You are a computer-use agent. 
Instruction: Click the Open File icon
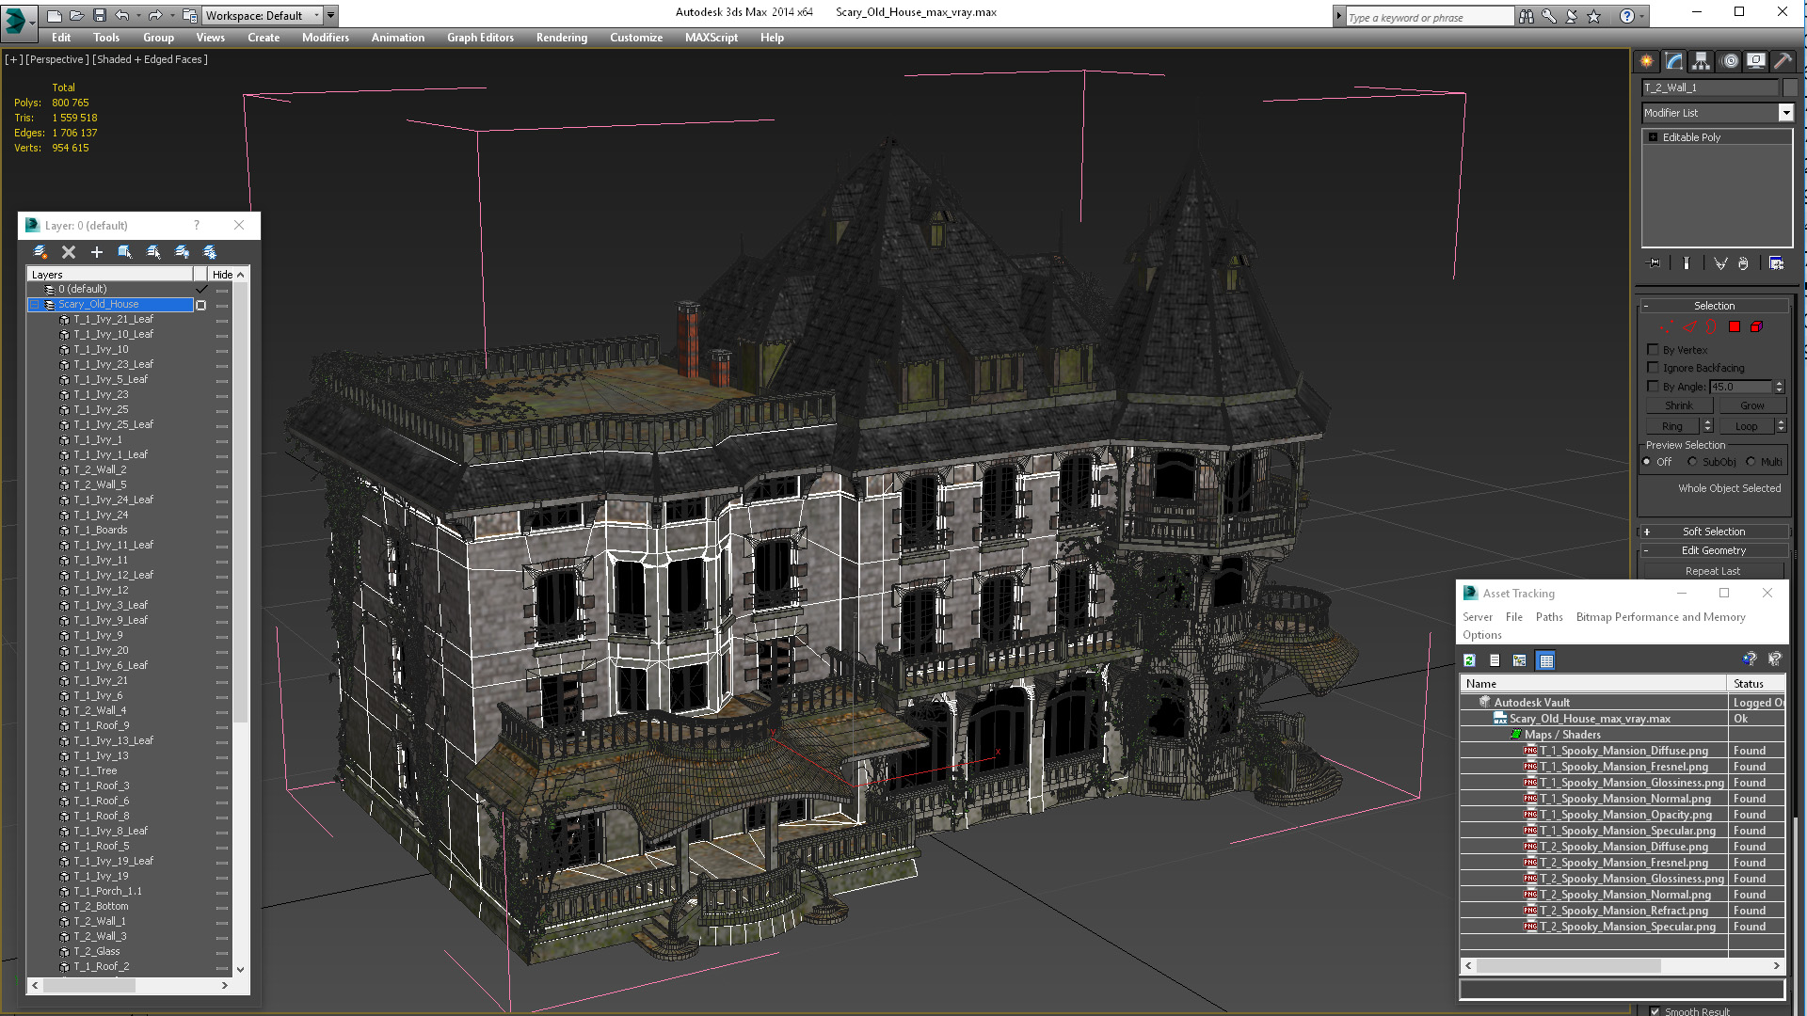pos(77,15)
